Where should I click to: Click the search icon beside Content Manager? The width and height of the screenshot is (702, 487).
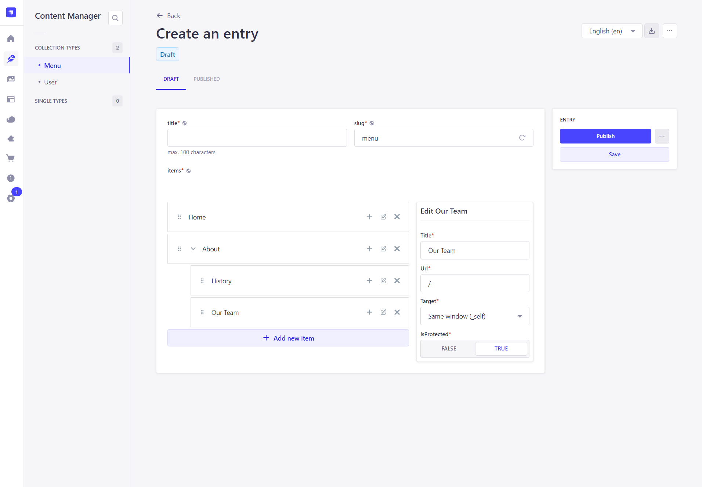(x=115, y=18)
